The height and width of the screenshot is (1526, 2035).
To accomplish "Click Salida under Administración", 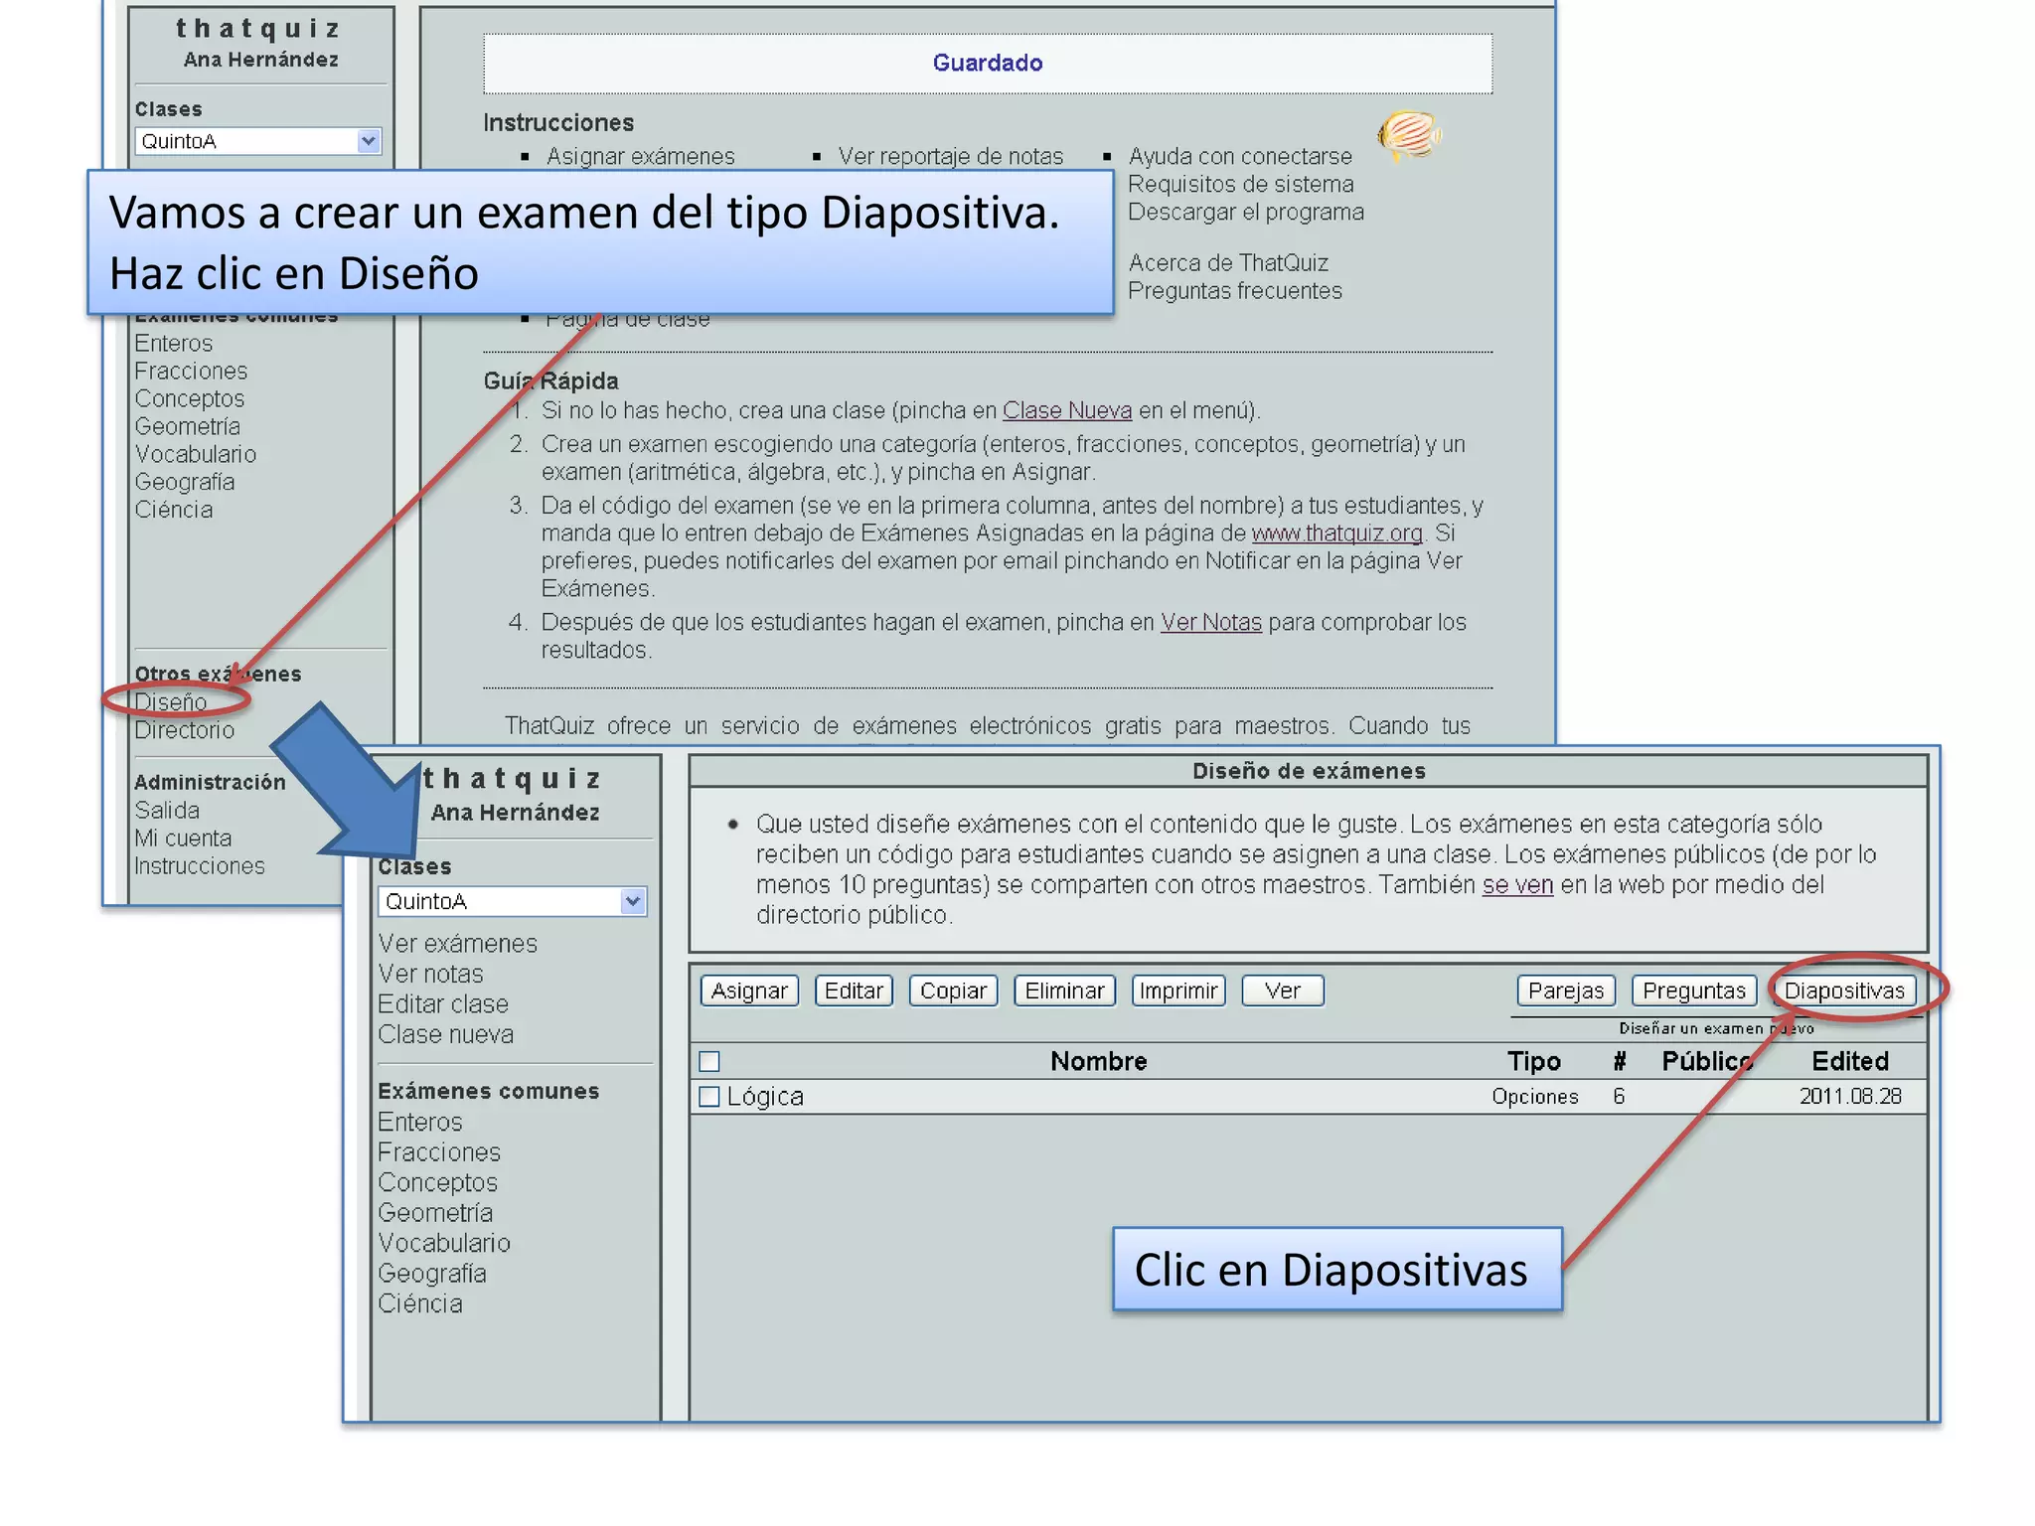I will 167,810.
